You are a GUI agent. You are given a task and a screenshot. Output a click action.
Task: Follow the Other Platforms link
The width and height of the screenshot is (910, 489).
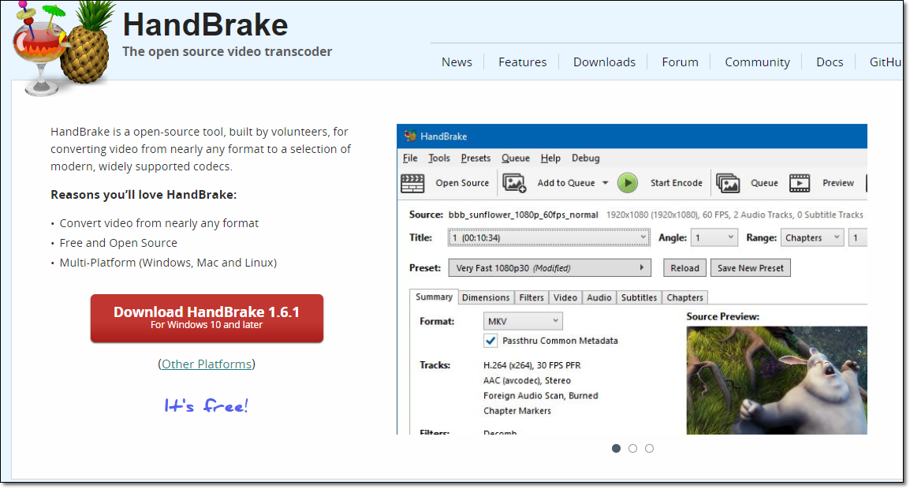(207, 364)
